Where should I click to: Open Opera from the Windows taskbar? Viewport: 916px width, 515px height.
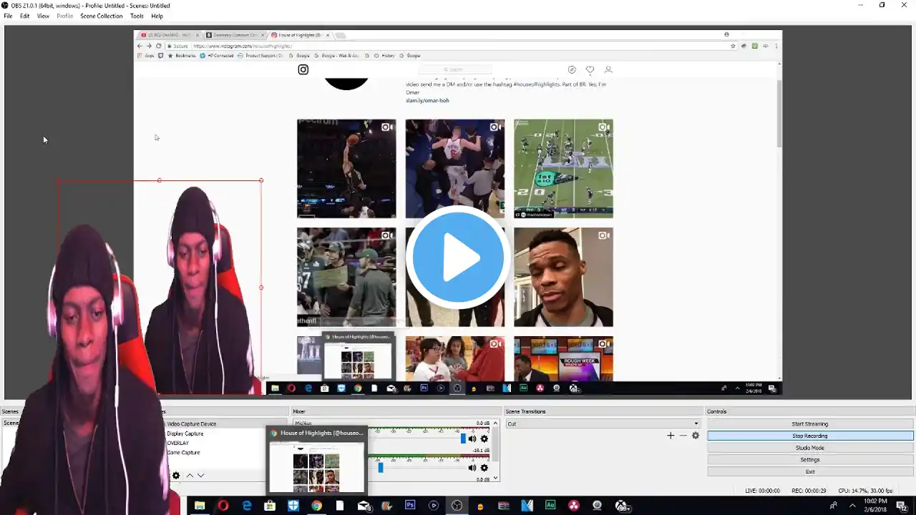[223, 506]
